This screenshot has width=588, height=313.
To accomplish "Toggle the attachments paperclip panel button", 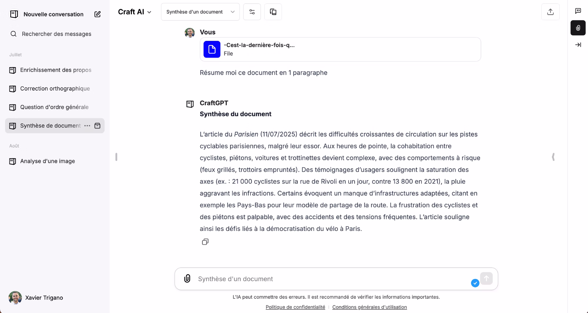I will click(578, 28).
